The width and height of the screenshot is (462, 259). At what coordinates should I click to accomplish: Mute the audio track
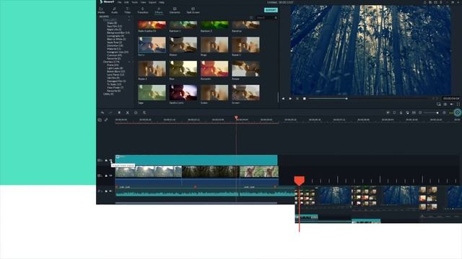[x=110, y=191]
